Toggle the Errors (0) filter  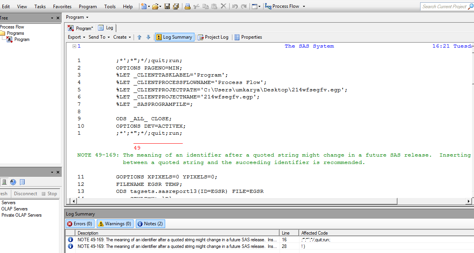(x=80, y=224)
